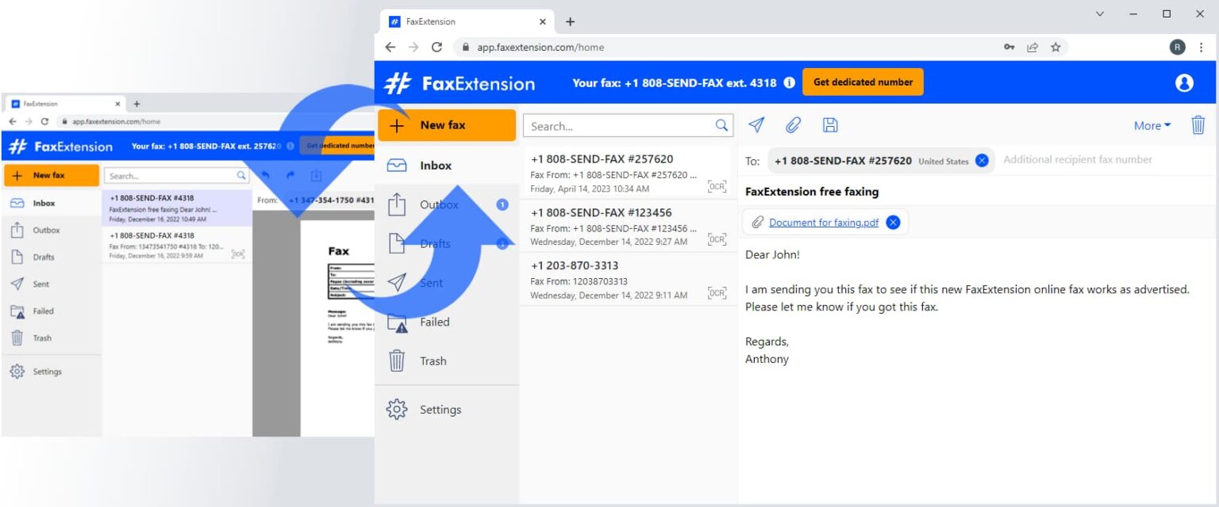Open the Outbox folder
The image size is (1219, 507).
click(438, 204)
